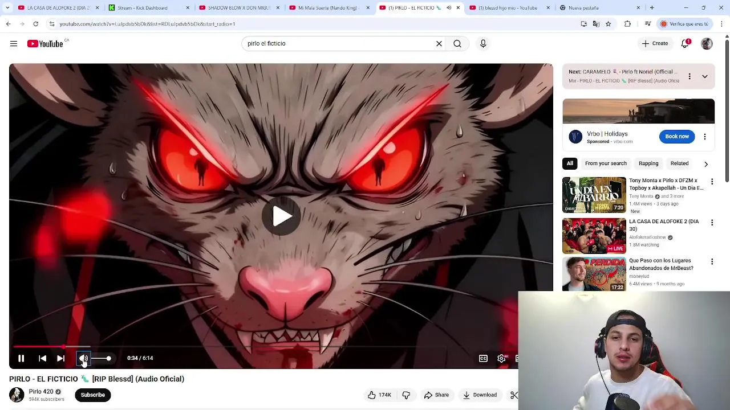Subscribe to Pirlo 420

click(92, 395)
